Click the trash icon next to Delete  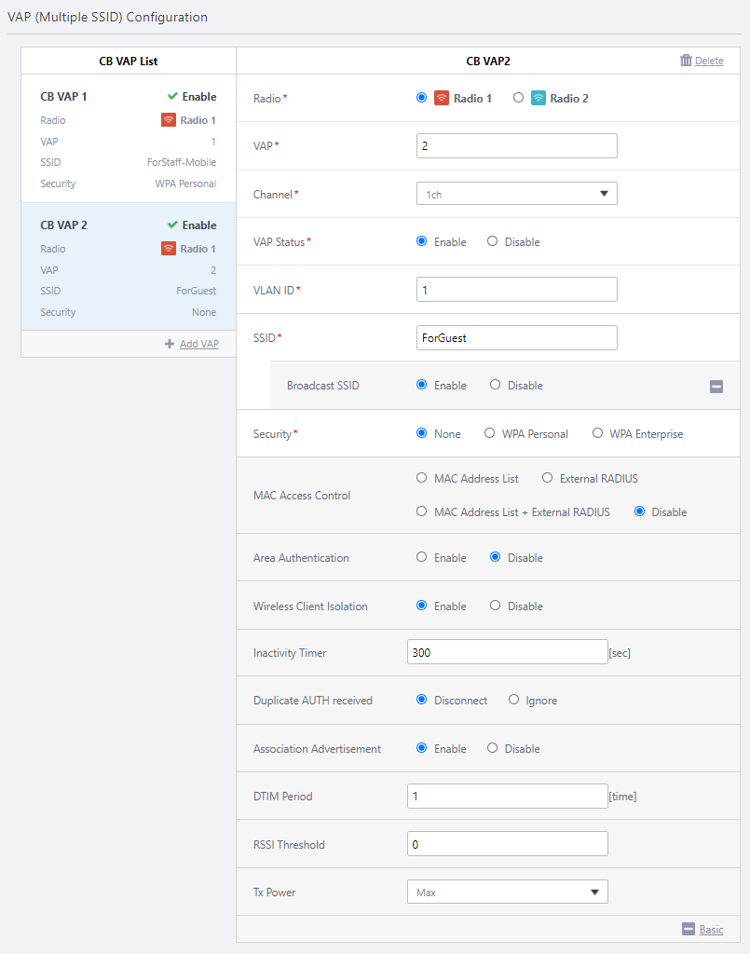coord(686,61)
